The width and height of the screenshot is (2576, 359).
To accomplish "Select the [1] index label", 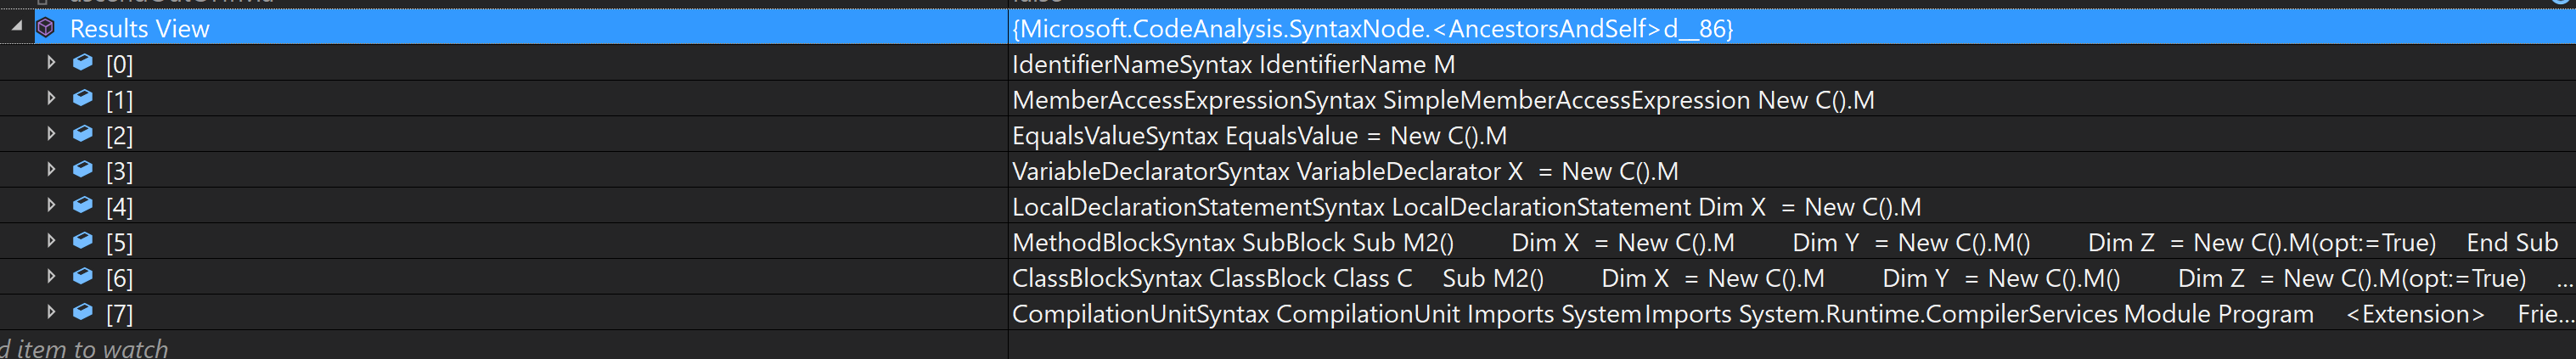I will 119,100.
